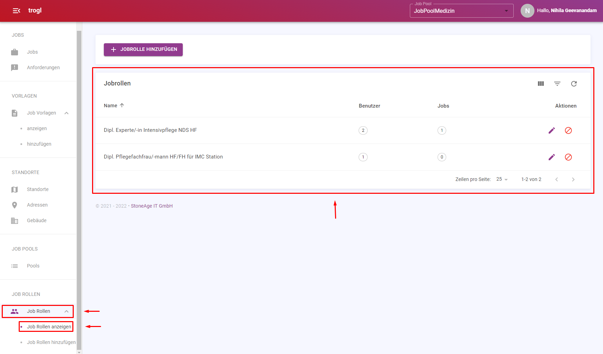Click Dipl. Experte/-in Intensivpflege NDS HF
Image resolution: width=603 pixels, height=354 pixels.
[x=150, y=130]
